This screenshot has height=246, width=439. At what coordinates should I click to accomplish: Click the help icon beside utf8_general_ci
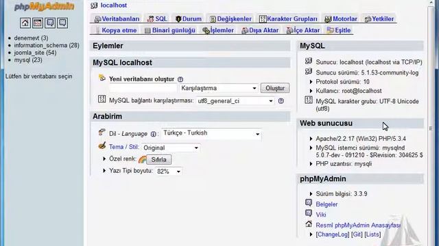(281, 101)
